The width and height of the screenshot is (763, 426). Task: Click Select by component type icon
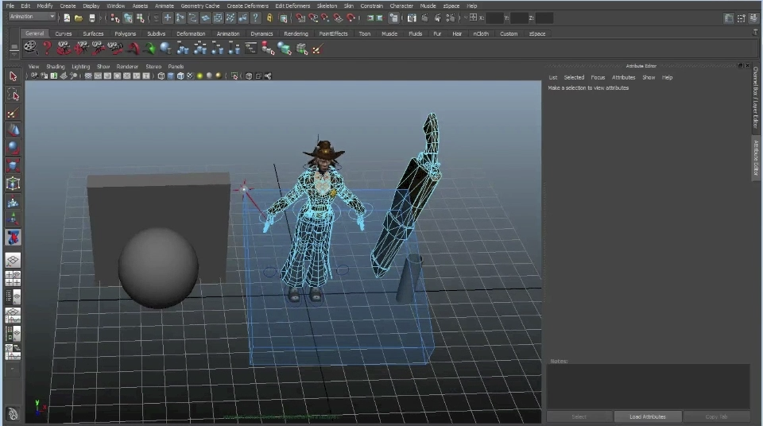140,18
